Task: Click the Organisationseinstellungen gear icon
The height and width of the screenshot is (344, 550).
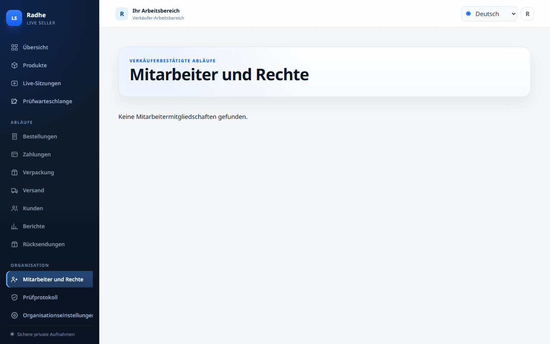Action: (x=15, y=315)
